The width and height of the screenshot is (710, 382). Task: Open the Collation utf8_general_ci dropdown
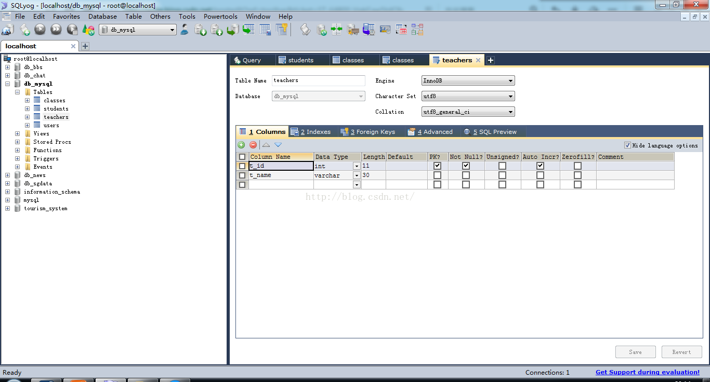[468, 112]
